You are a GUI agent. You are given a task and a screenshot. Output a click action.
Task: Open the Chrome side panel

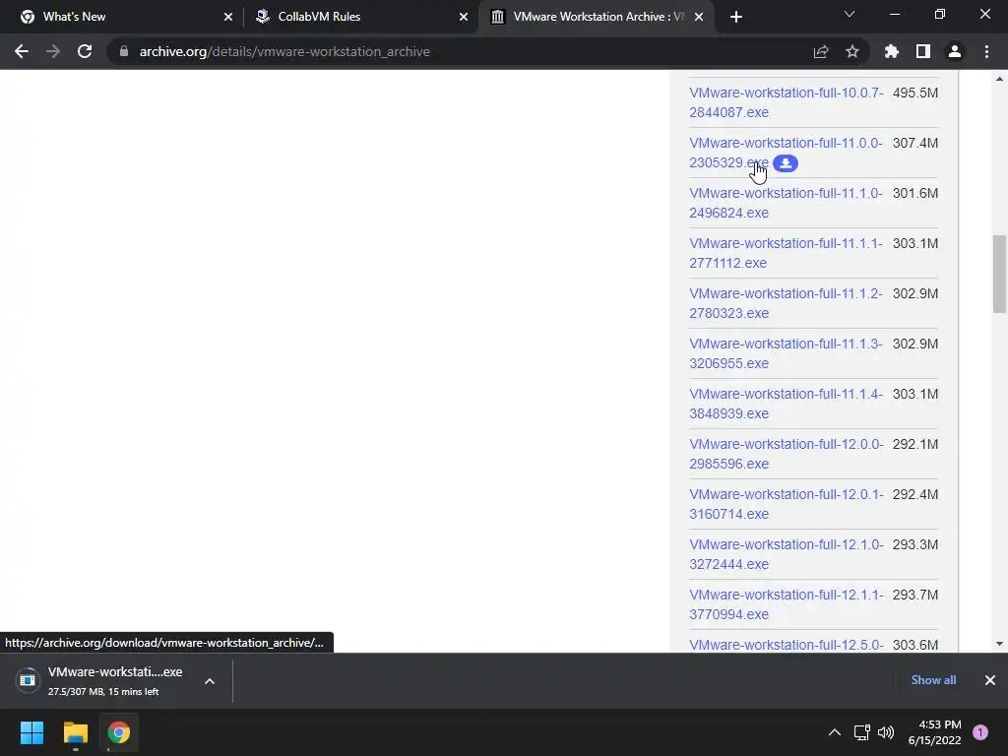923,51
